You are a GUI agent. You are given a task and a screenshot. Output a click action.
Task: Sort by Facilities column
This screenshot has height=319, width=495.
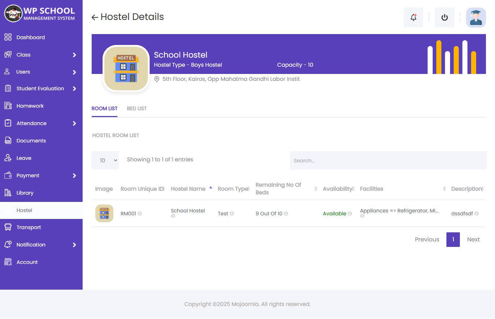402,188
